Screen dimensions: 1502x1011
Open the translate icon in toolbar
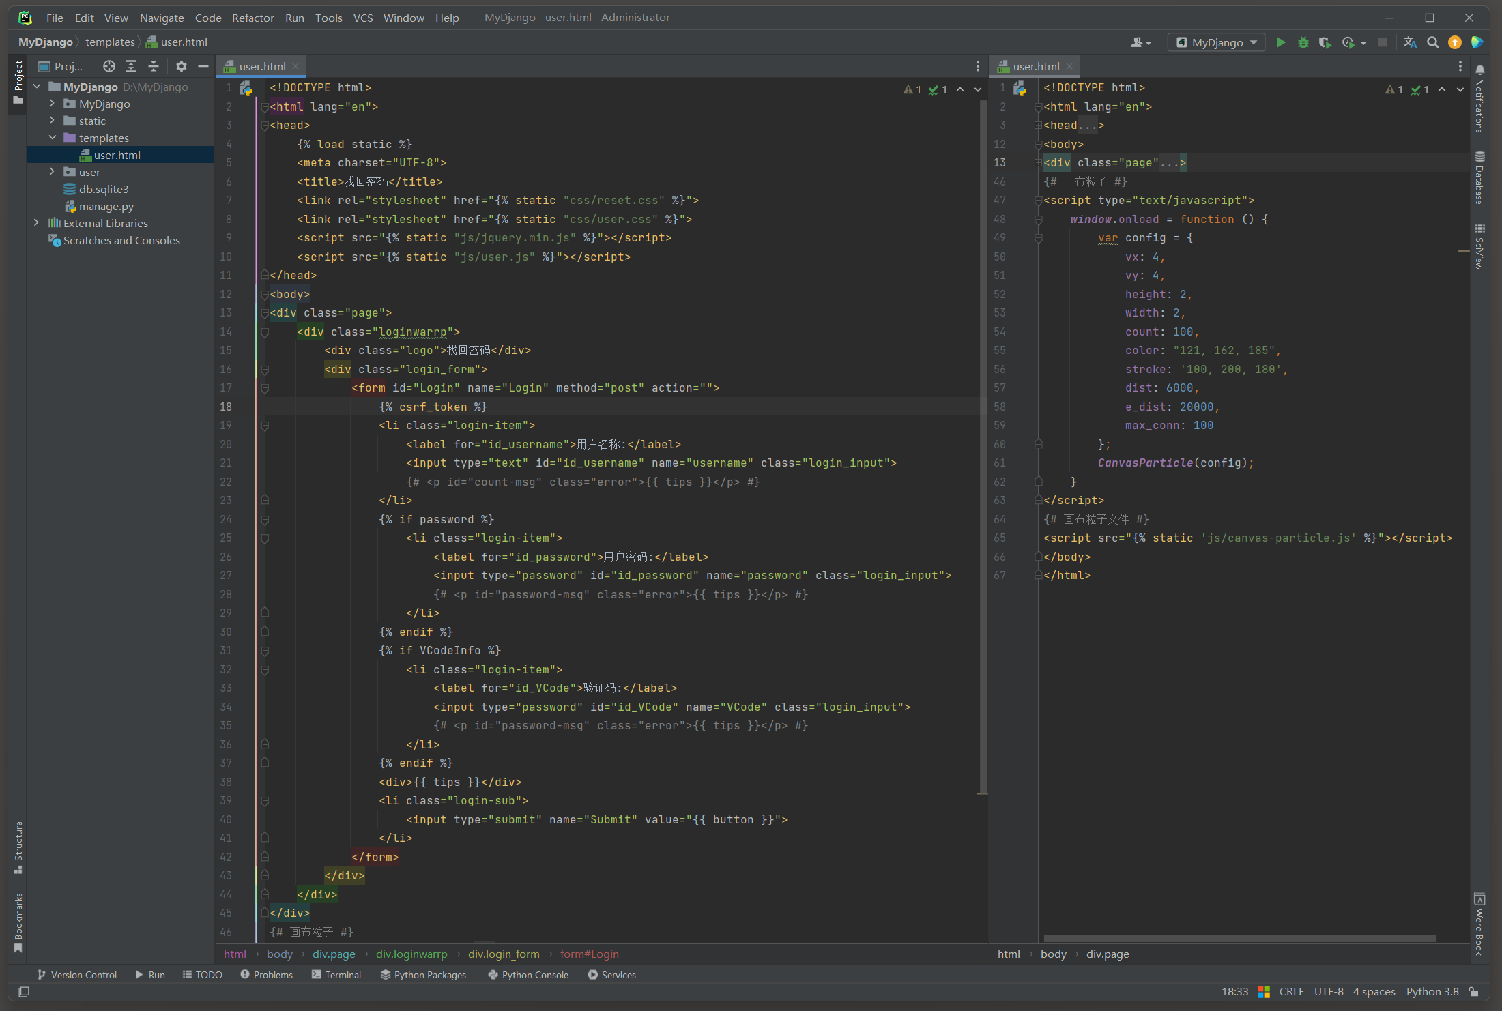[x=1410, y=42]
